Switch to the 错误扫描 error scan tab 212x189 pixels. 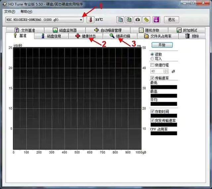click(x=120, y=36)
